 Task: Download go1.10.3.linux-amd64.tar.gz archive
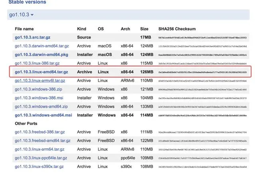[41, 72]
